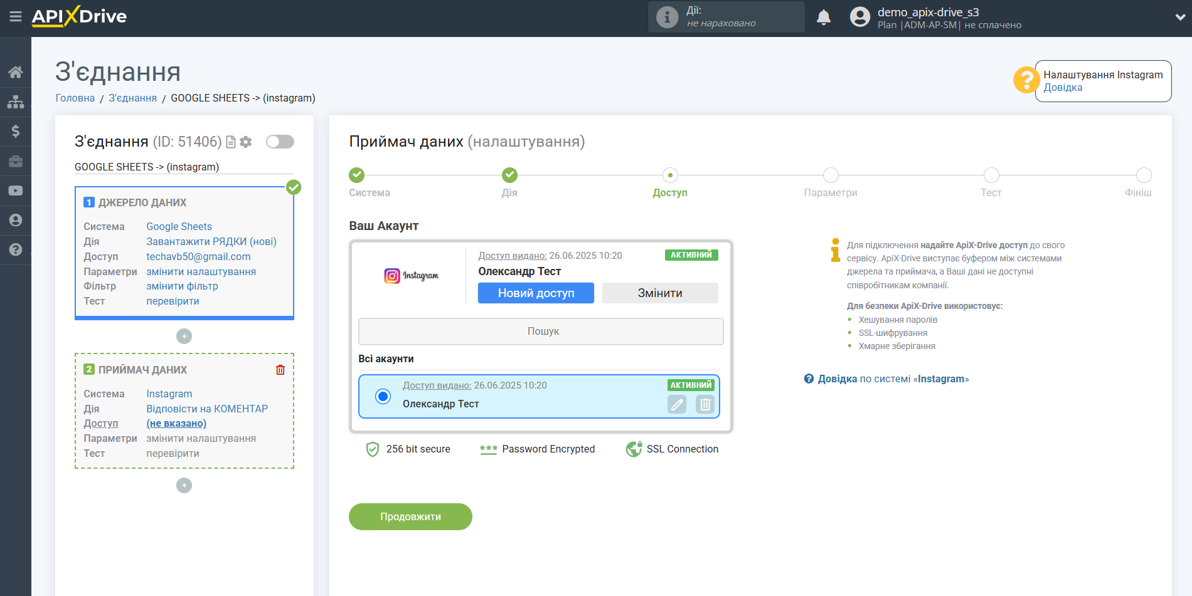This screenshot has height=596, width=1192.
Task: Go to the Фініш step
Action: [x=1144, y=175]
